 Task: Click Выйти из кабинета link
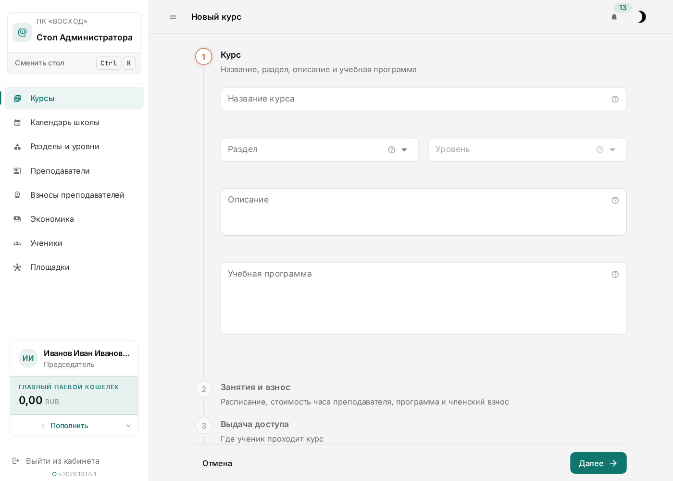(62, 461)
